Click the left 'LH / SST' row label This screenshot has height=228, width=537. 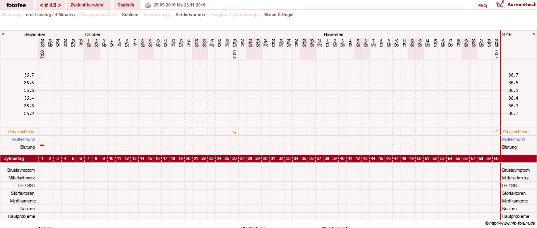27,185
